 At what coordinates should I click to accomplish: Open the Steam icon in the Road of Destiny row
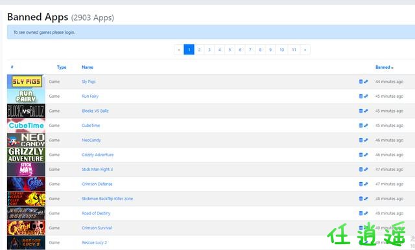(x=366, y=213)
